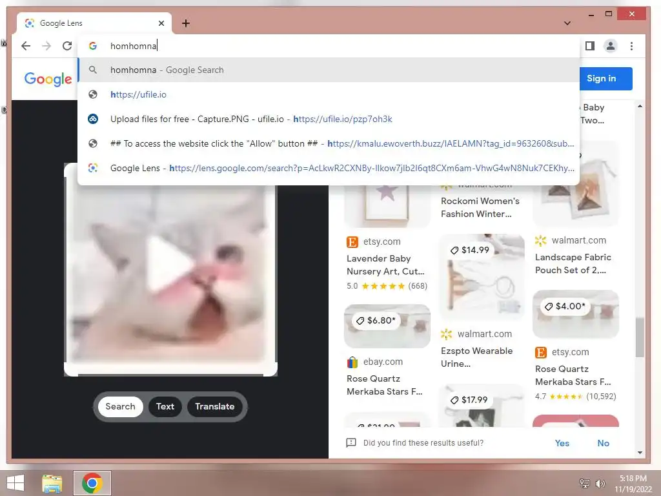Click the results scrollbar down arrow

640,453
